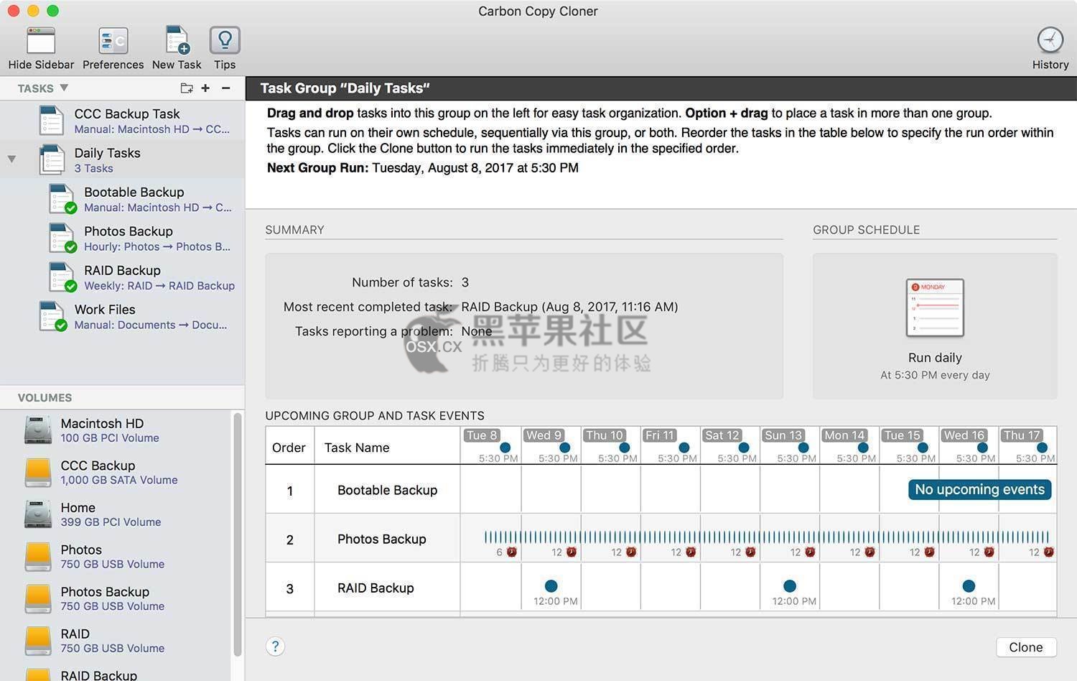Viewport: 1077px width, 681px height.
Task: Select CCC Backup volume in Volumes list
Action: [116, 472]
